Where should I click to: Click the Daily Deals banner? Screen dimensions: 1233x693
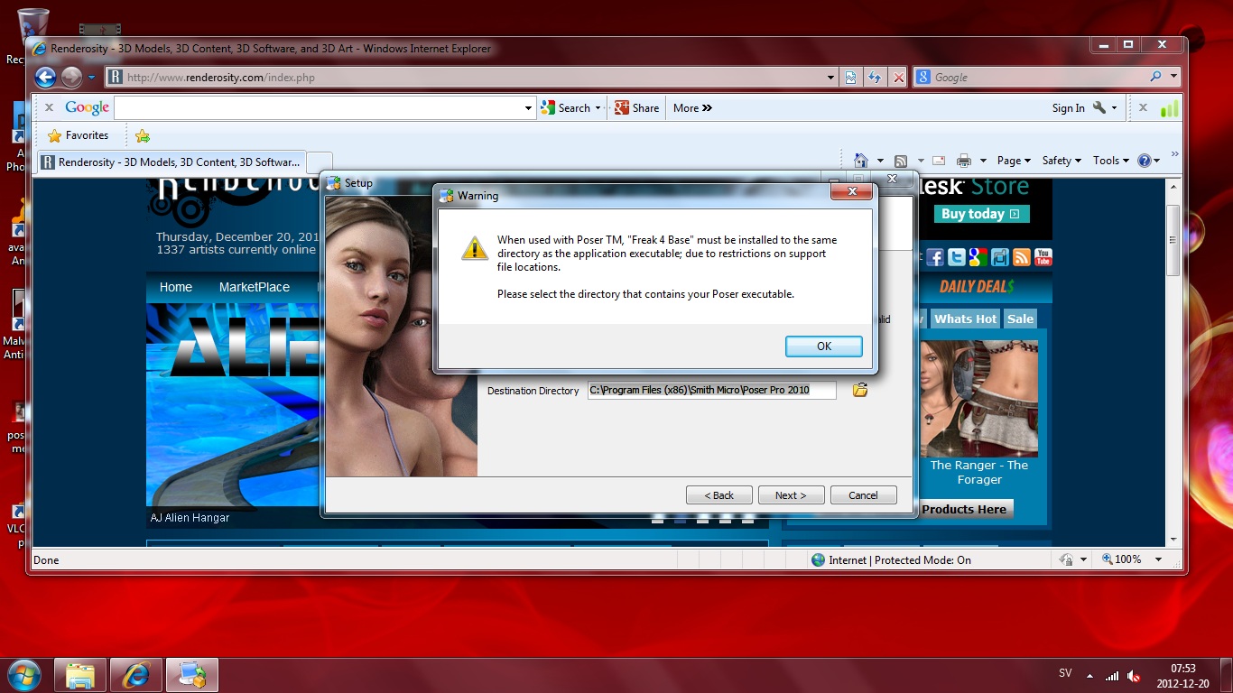pyautogui.click(x=977, y=287)
